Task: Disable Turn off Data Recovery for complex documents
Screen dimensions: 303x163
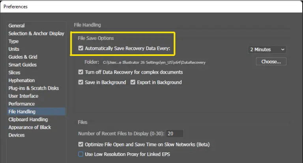Action: pyautogui.click(x=81, y=72)
